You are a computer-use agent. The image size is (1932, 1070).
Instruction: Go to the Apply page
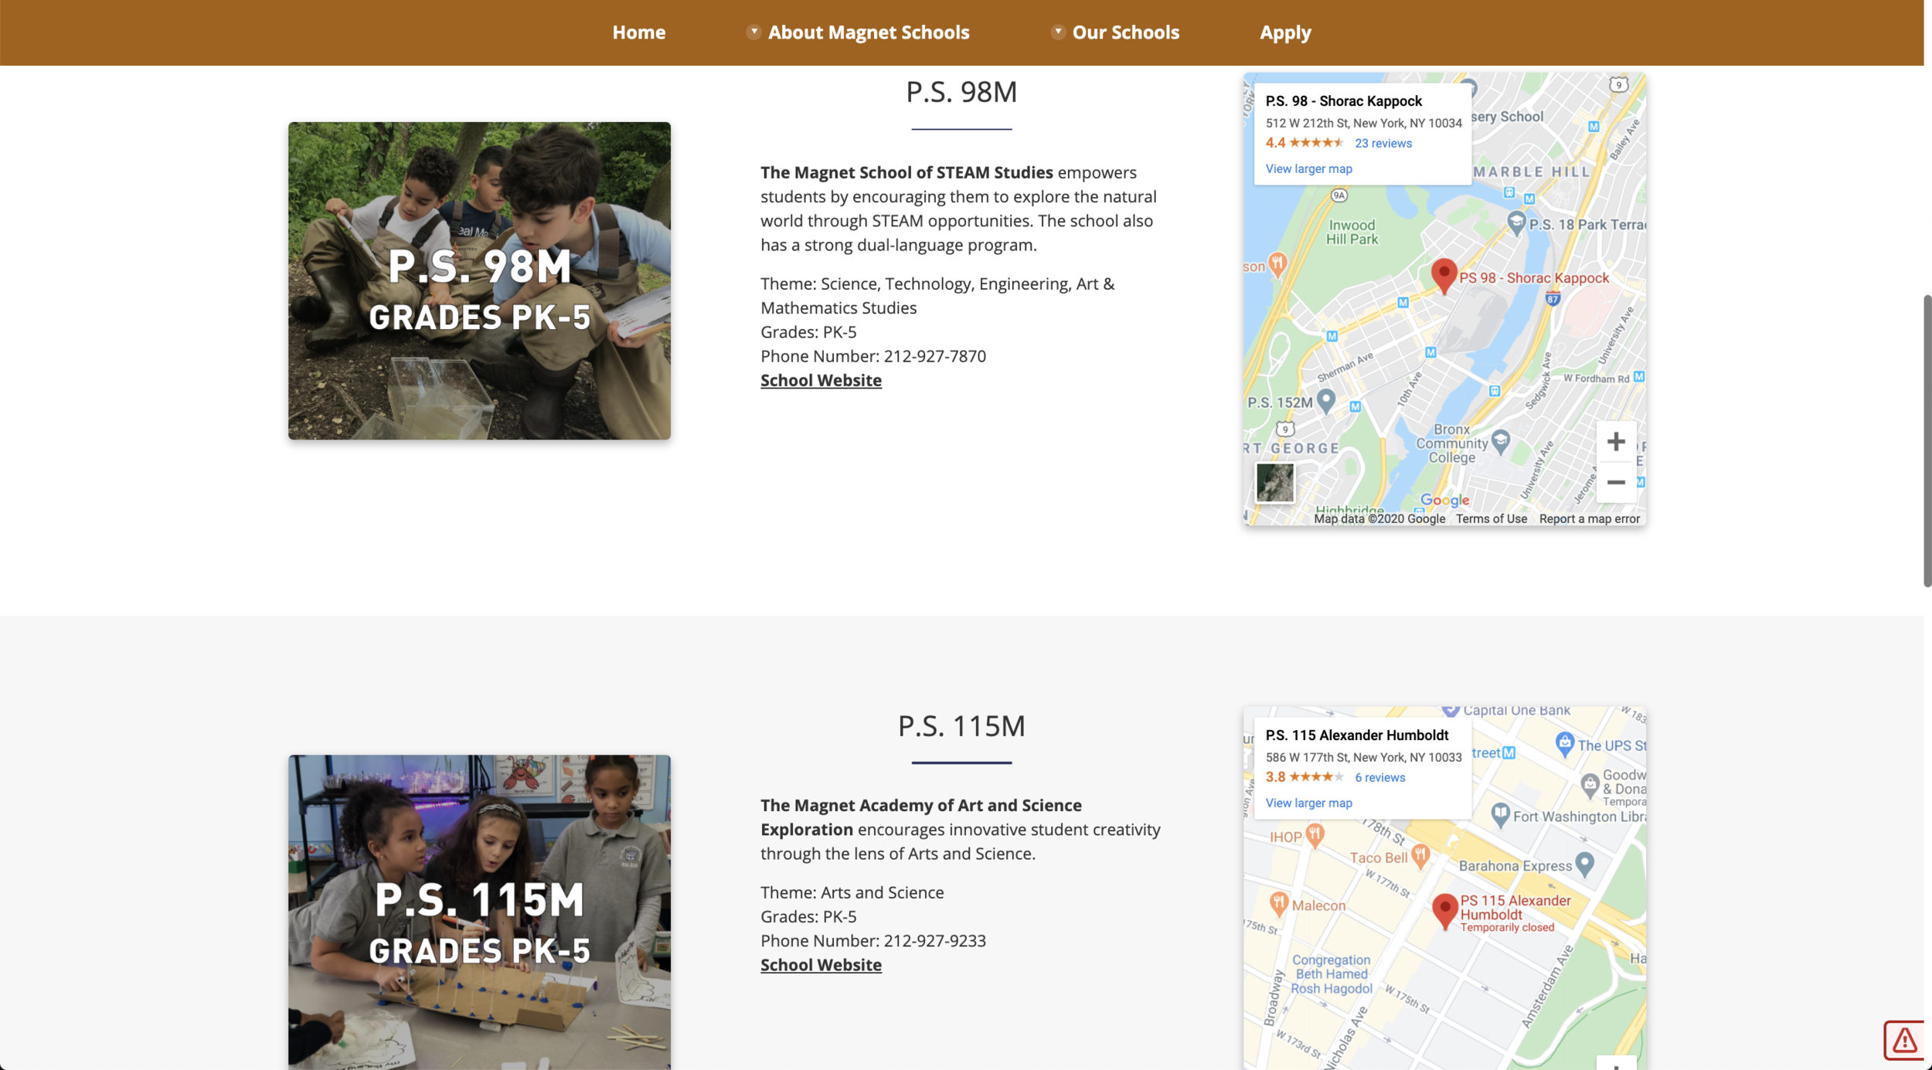point(1285,32)
